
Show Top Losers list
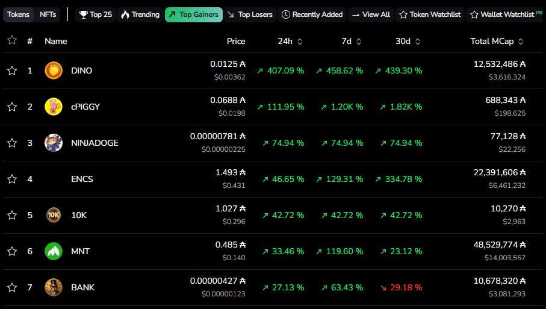[250, 14]
